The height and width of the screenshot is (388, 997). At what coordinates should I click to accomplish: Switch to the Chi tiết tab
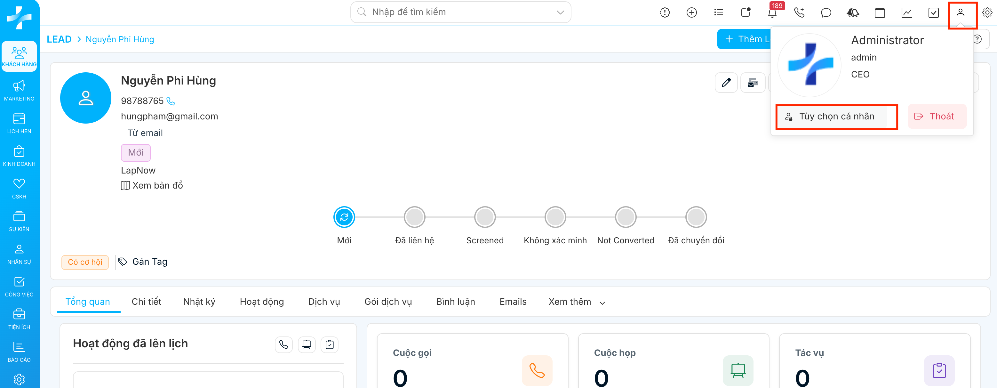(x=146, y=302)
